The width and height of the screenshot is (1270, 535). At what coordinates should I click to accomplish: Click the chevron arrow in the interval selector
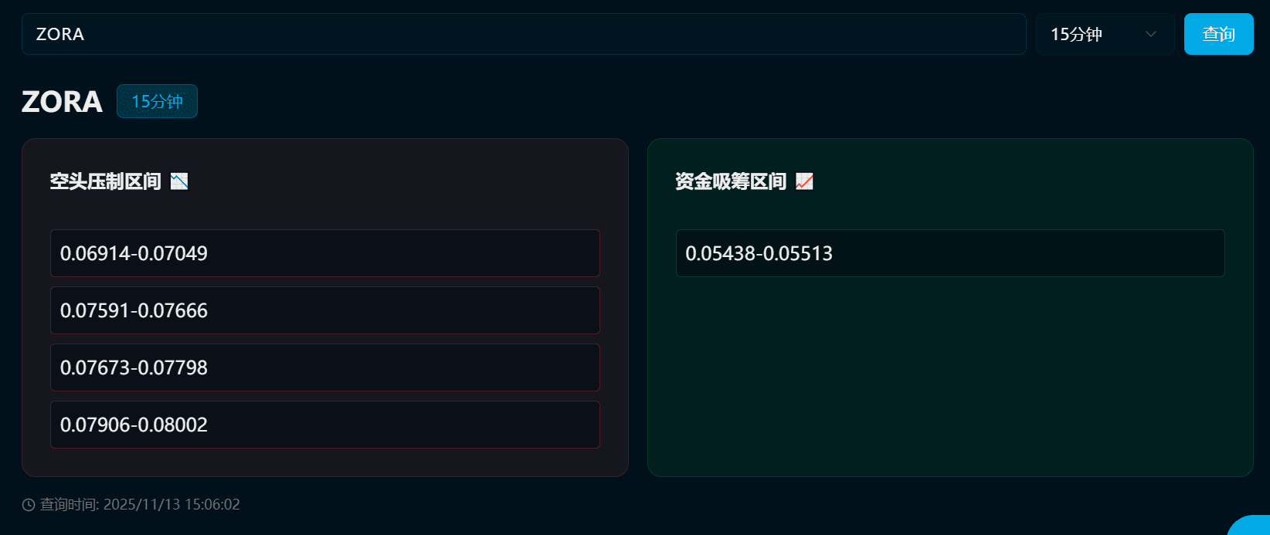[x=1151, y=34]
